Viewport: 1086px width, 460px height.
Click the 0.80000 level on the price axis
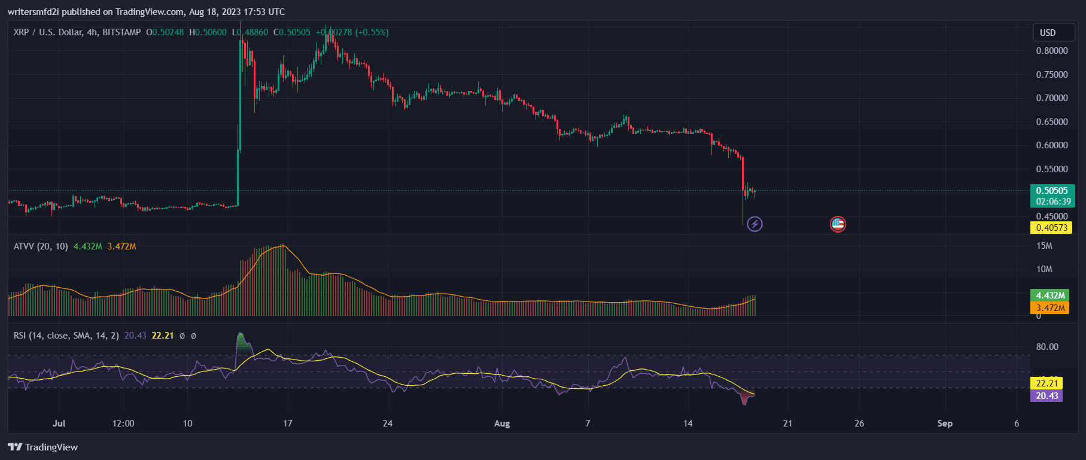[1051, 51]
